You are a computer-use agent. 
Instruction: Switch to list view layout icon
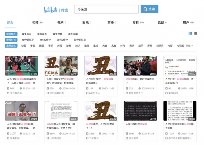point(195,34)
